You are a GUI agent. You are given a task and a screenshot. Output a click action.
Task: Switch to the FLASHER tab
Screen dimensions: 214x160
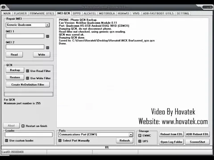click(20, 13)
